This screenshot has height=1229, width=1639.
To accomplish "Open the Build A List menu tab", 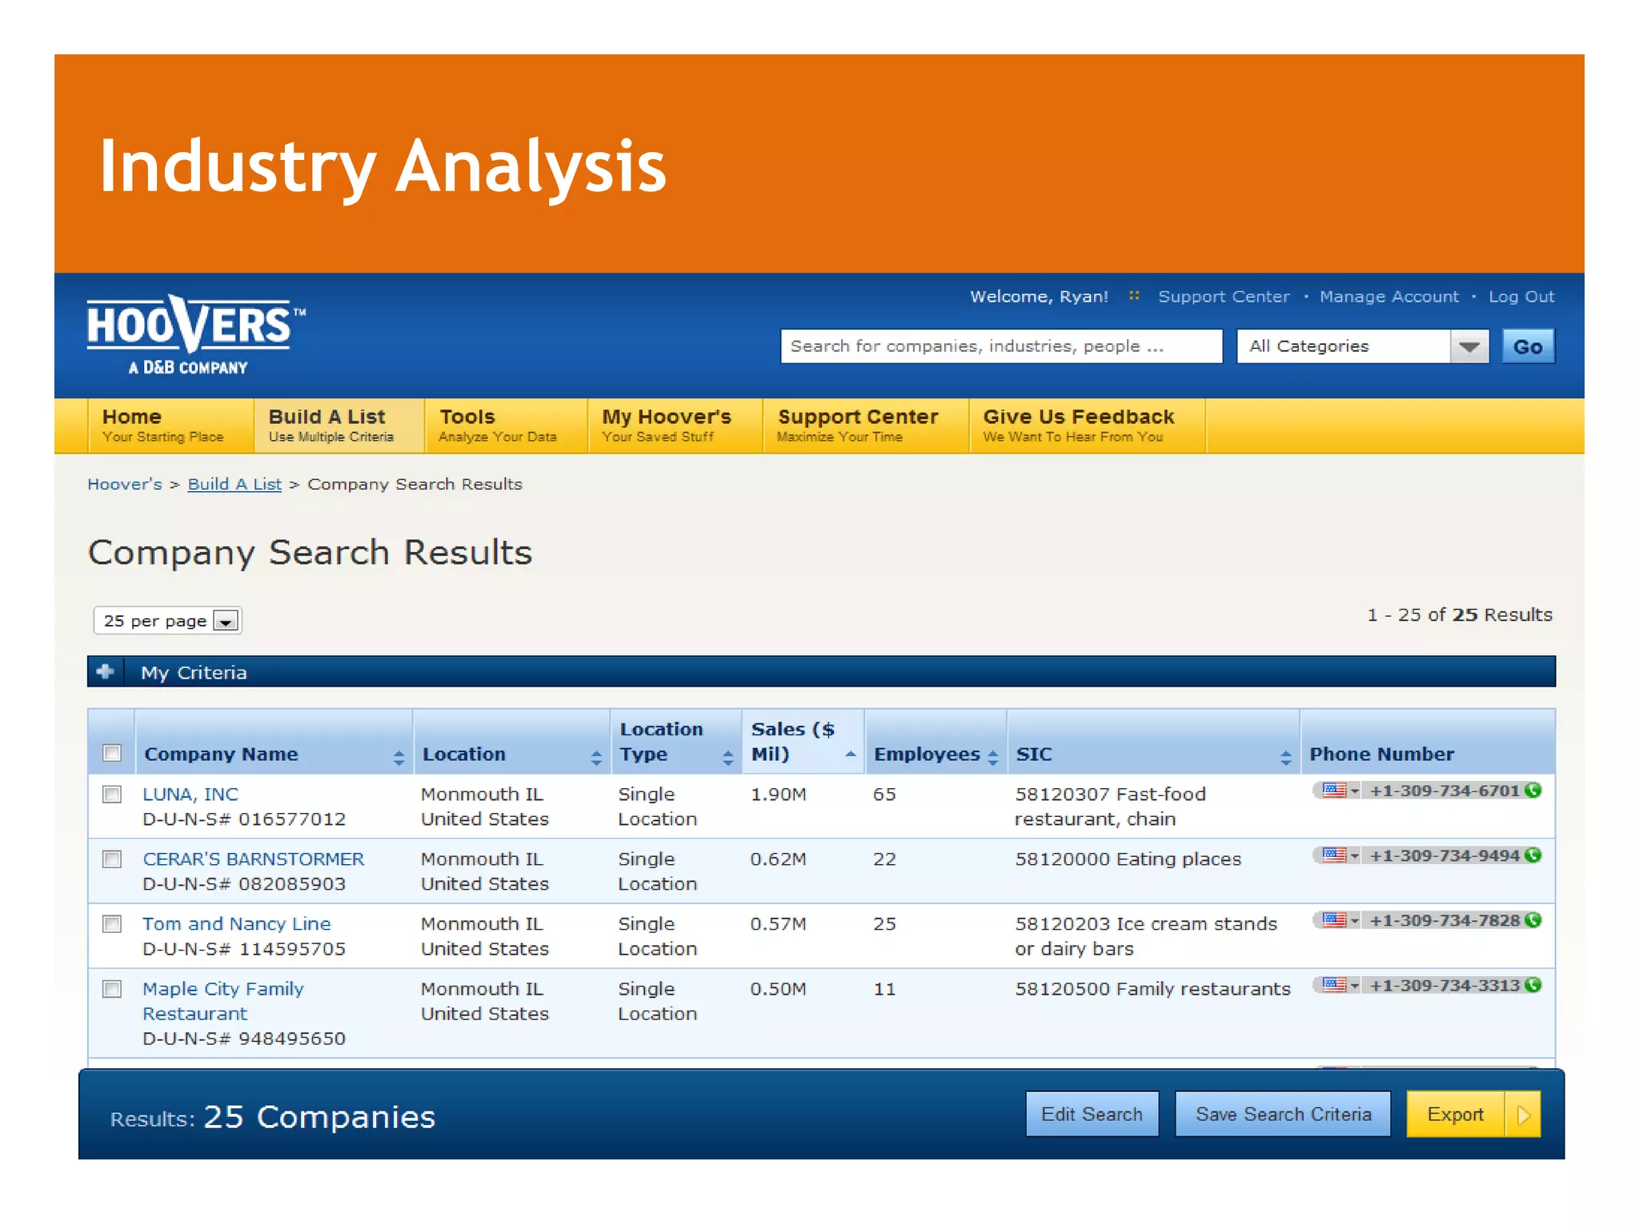I will (x=339, y=426).
